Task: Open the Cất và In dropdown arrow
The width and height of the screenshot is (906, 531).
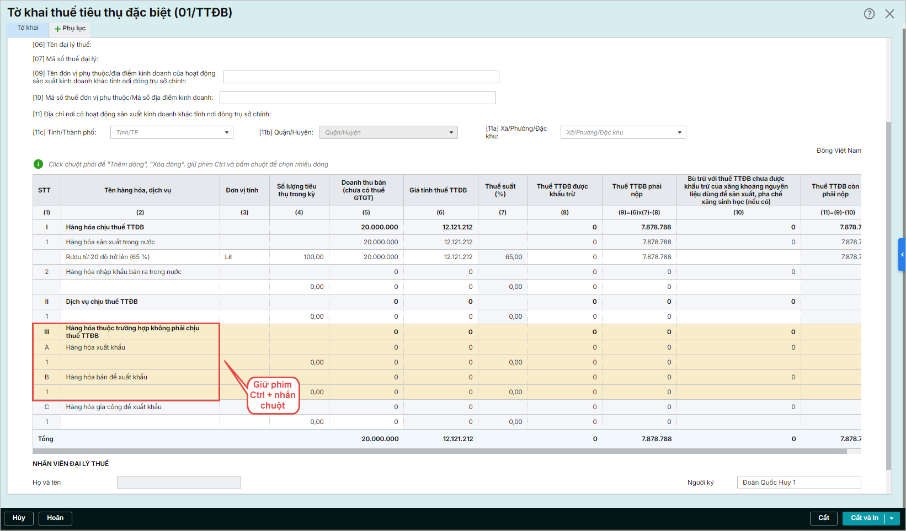Action: (x=892, y=518)
